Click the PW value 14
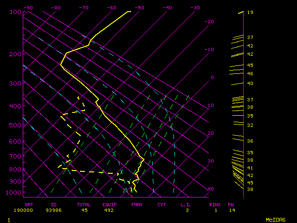This screenshot has width=297, height=223. tap(232, 210)
